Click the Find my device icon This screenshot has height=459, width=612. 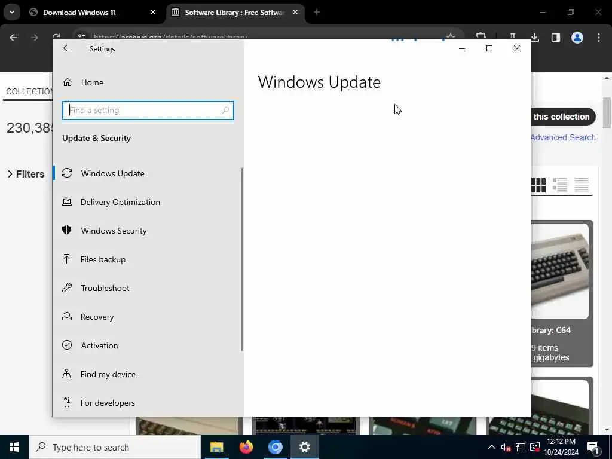(x=67, y=374)
